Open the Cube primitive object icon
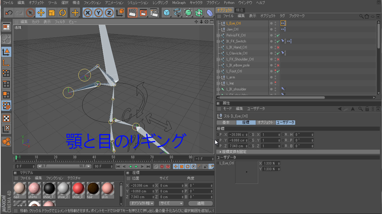382x214 pixels. coord(167,13)
